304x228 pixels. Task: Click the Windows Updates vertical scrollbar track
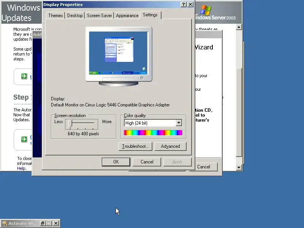[x=239, y=97]
